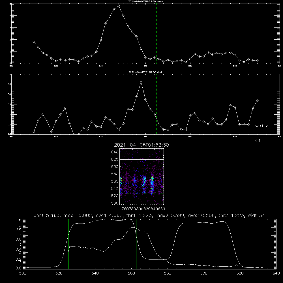Viewport: 283px width, 283px height.
Task: Click the dotted horizontal threshold line in bottom plot
Action: pyautogui.click(x=149, y=234)
